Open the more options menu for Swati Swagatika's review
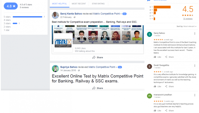This screenshot has width=199, height=113. (195, 66)
